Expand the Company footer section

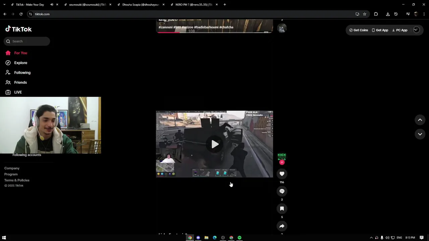pyautogui.click(x=12, y=168)
